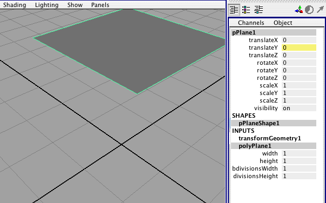326x203 pixels.
Task: Select the highlighted translateY value field
Action: (x=299, y=48)
